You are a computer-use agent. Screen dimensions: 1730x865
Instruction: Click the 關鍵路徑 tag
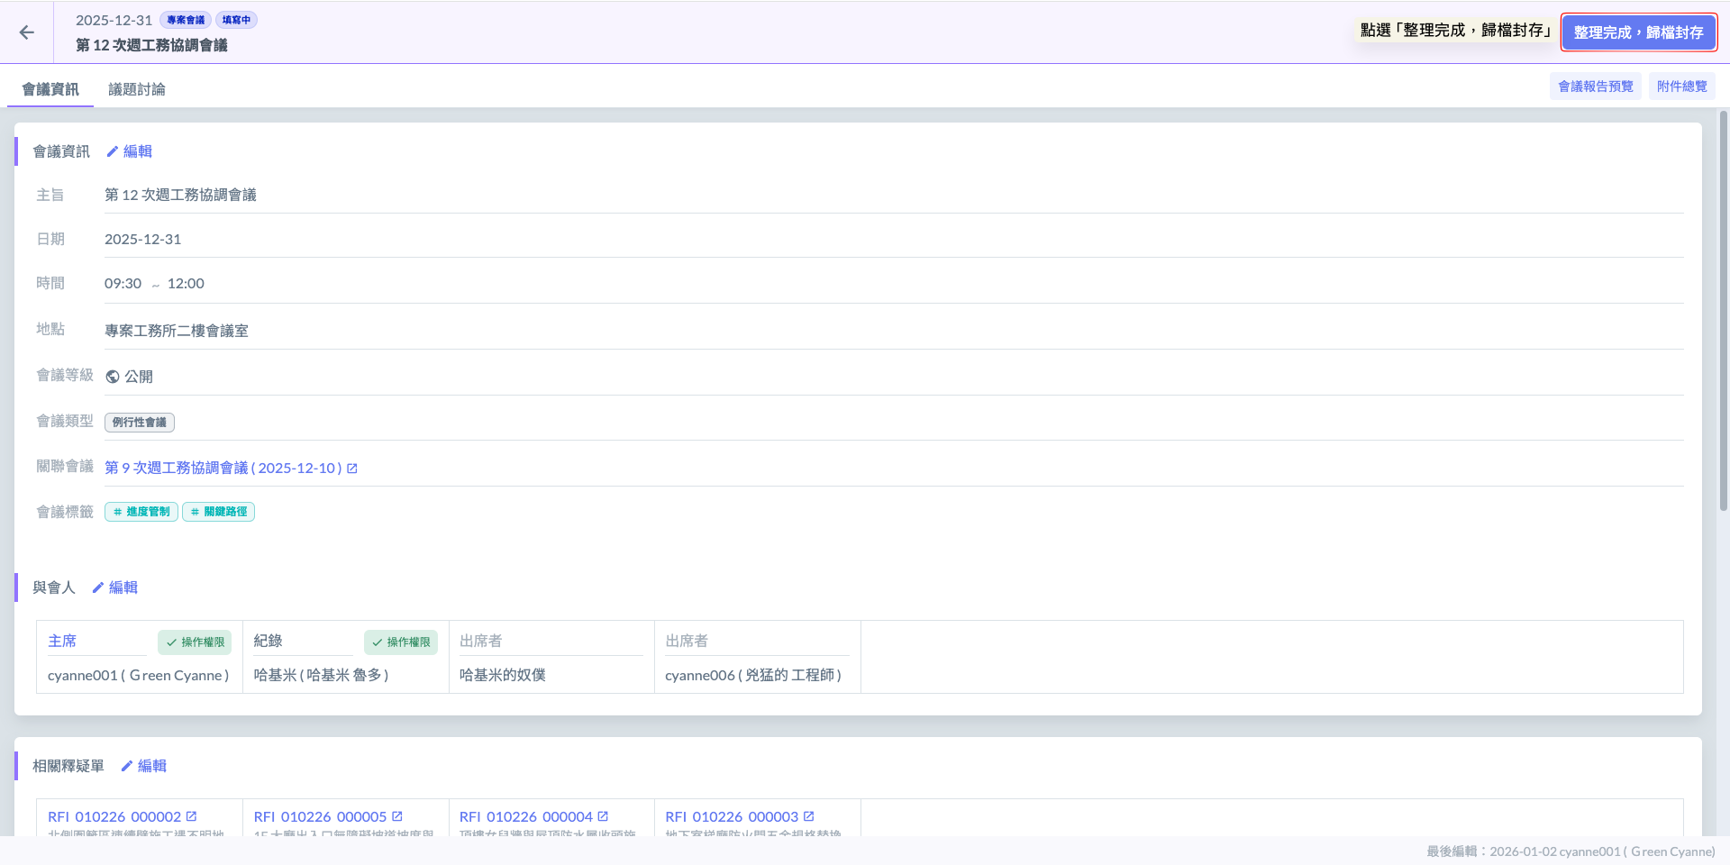(x=219, y=512)
